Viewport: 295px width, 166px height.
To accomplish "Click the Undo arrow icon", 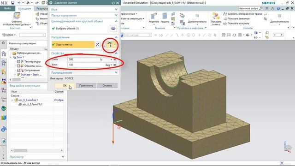I will pyautogui.click(x=19, y=3).
